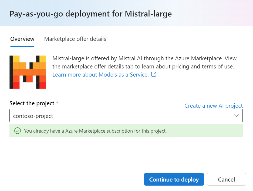Click the green checkmark success icon
253x191 pixels.
18,131
